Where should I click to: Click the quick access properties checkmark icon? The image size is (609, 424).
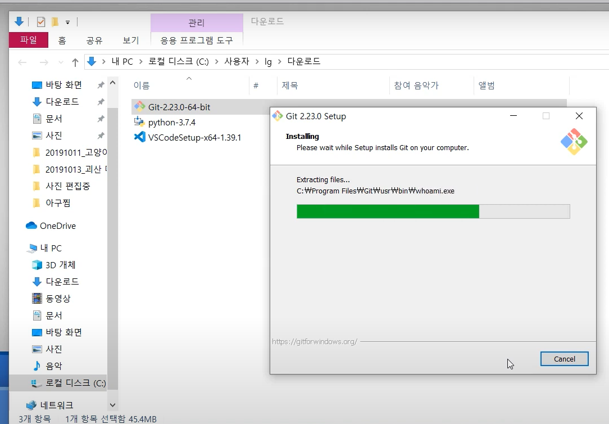[x=41, y=22]
